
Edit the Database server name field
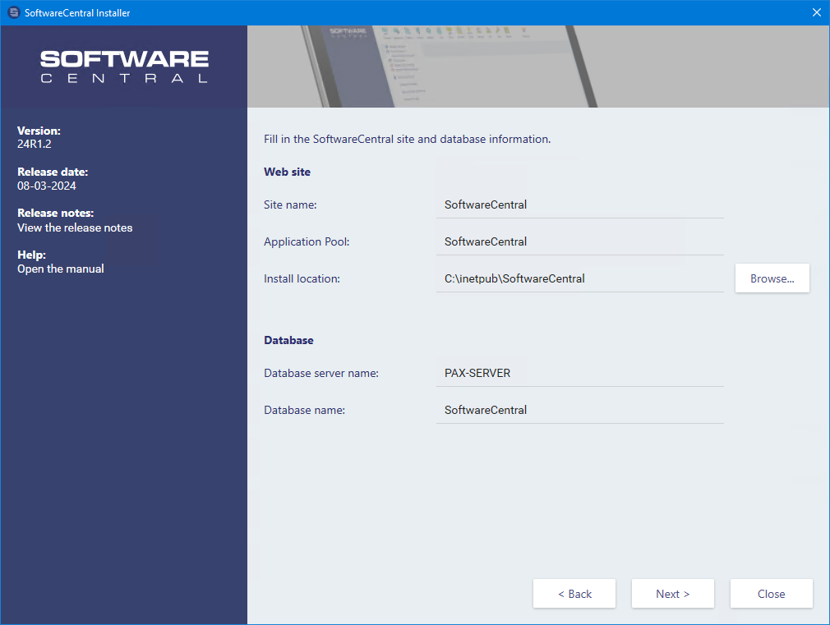(x=579, y=373)
